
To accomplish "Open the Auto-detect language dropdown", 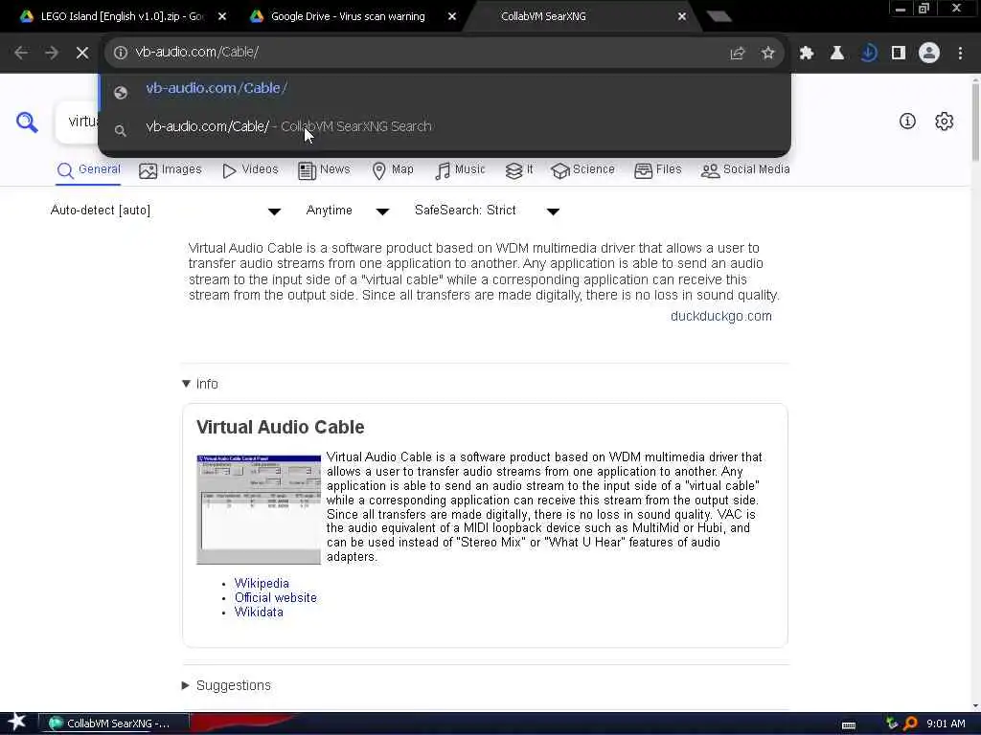I will pos(165,211).
